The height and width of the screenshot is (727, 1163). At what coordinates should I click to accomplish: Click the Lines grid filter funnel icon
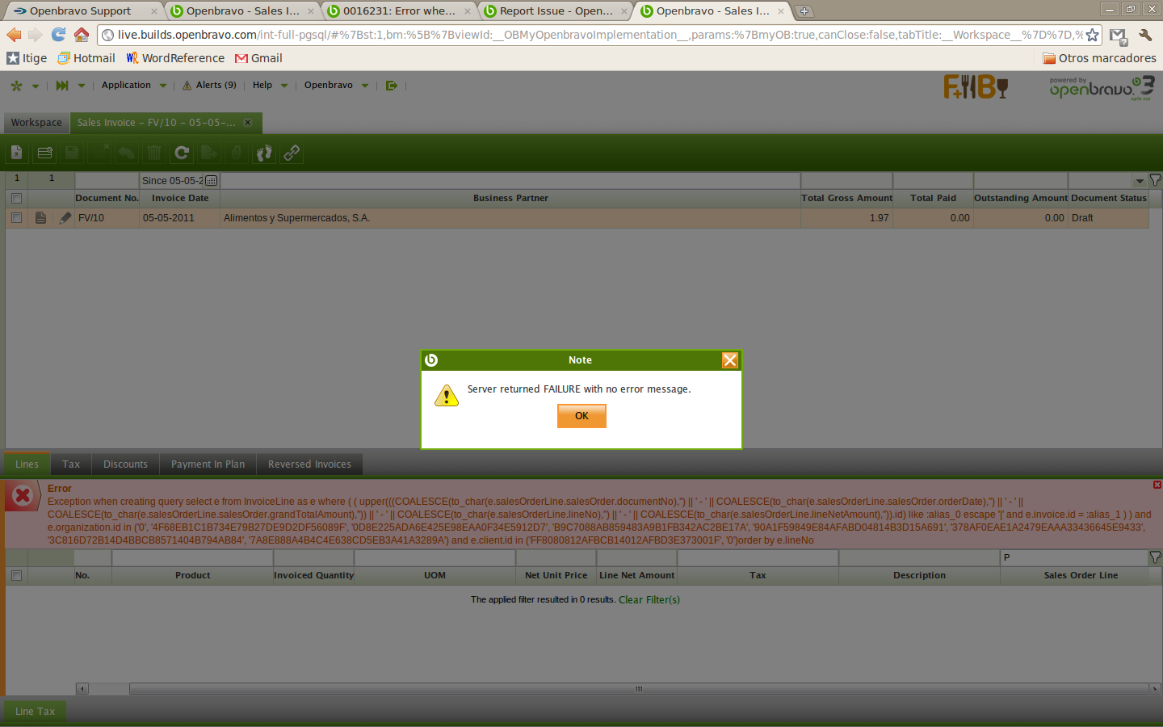pyautogui.click(x=1156, y=558)
